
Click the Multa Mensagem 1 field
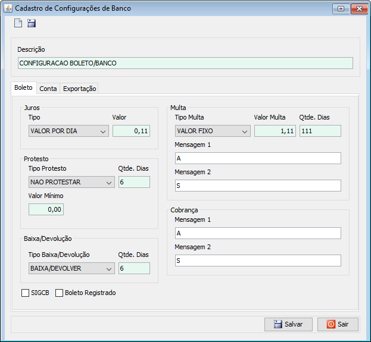point(258,158)
